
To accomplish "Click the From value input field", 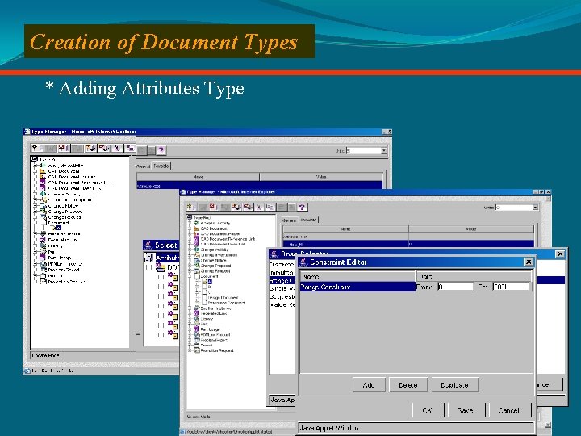I will [x=454, y=287].
